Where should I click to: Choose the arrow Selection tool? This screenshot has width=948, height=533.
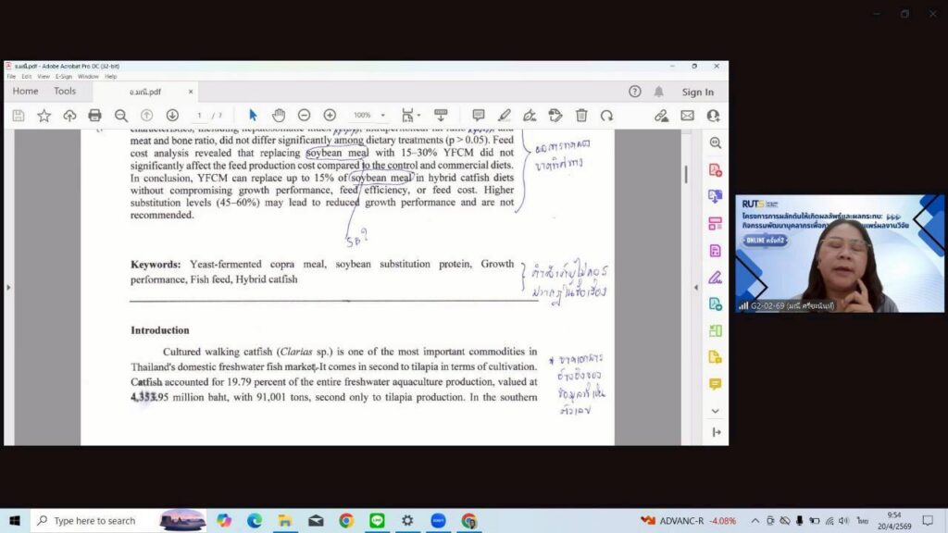pyautogui.click(x=253, y=116)
